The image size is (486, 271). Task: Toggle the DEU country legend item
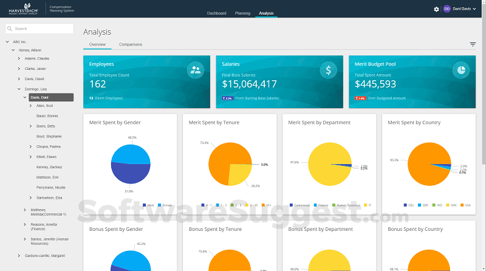point(409,205)
